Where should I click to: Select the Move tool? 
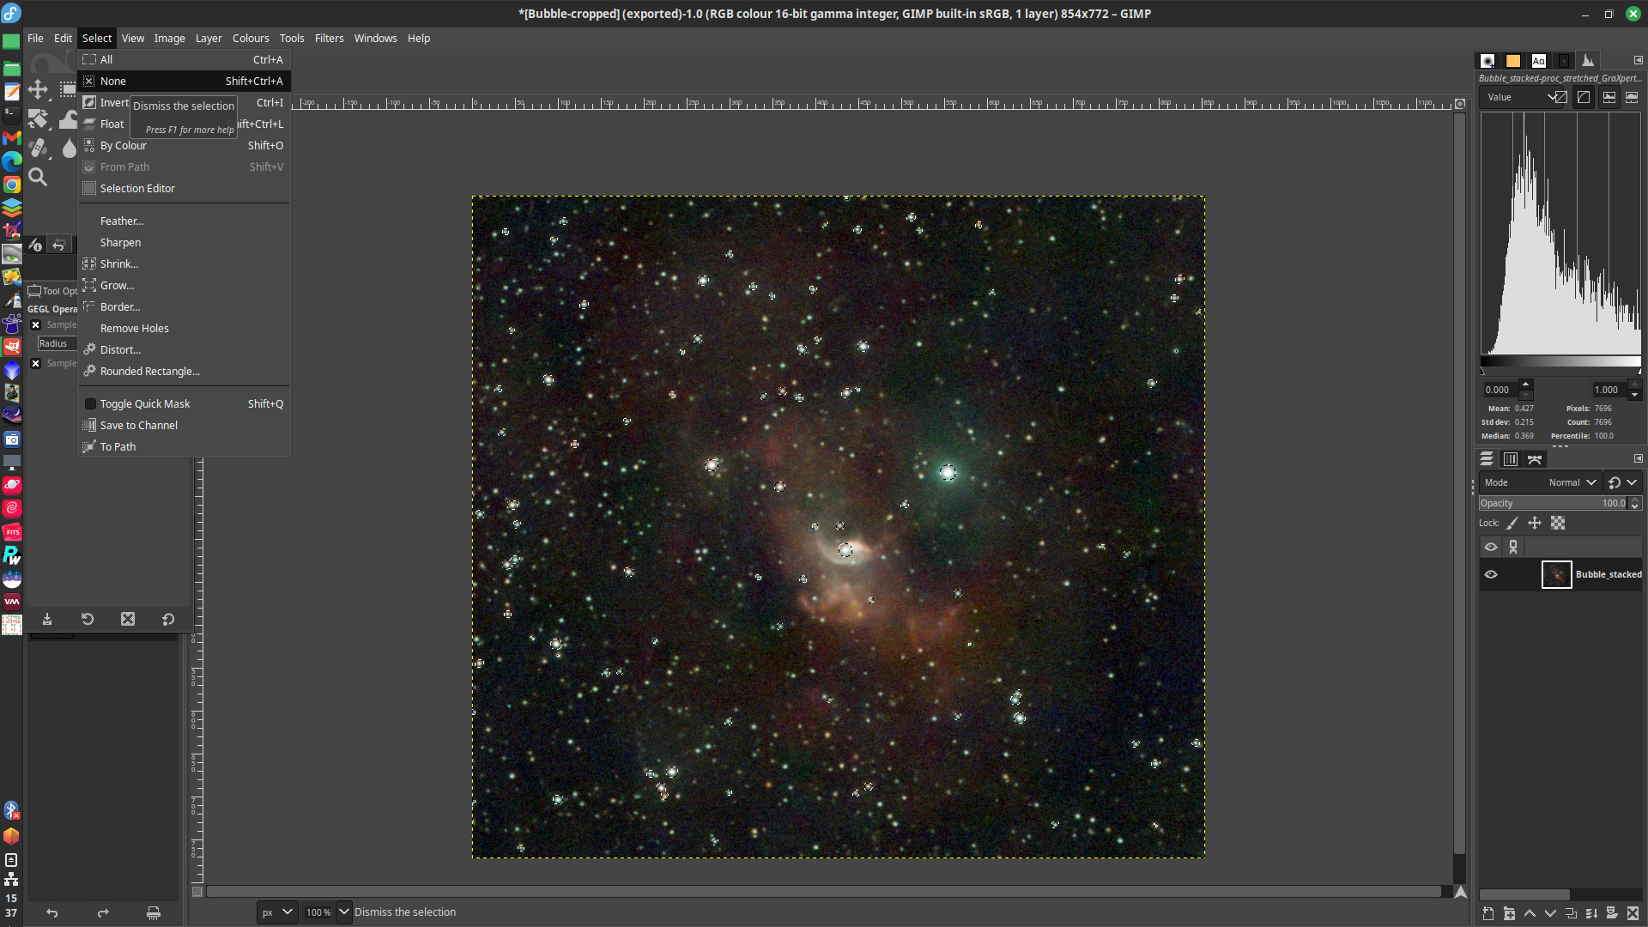point(38,89)
